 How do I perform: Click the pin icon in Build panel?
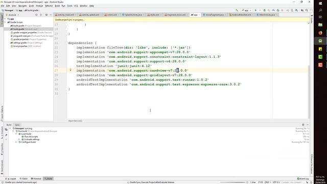tap(6, 135)
